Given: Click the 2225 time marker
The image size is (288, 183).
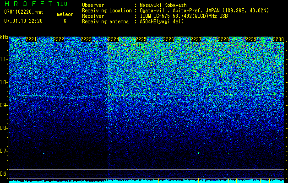Looking at the screenshot, I should pyautogui.click(x=141, y=39).
